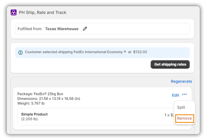Viewport: 206px width, 140px height.
Task: Click the Dimensions 21.56 x 13.19 x 16.56 line
Action: 49,99
